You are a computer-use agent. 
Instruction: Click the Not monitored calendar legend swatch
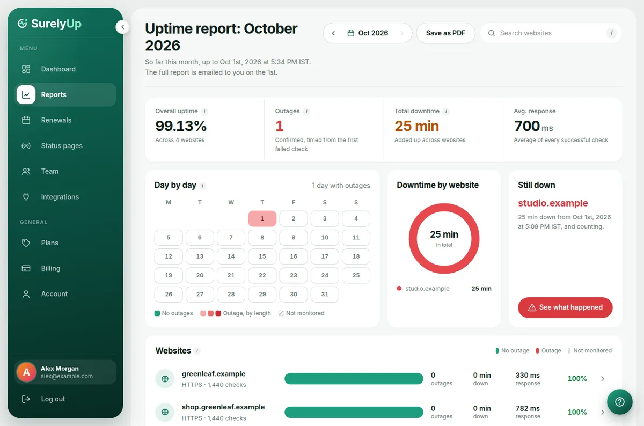[281, 313]
